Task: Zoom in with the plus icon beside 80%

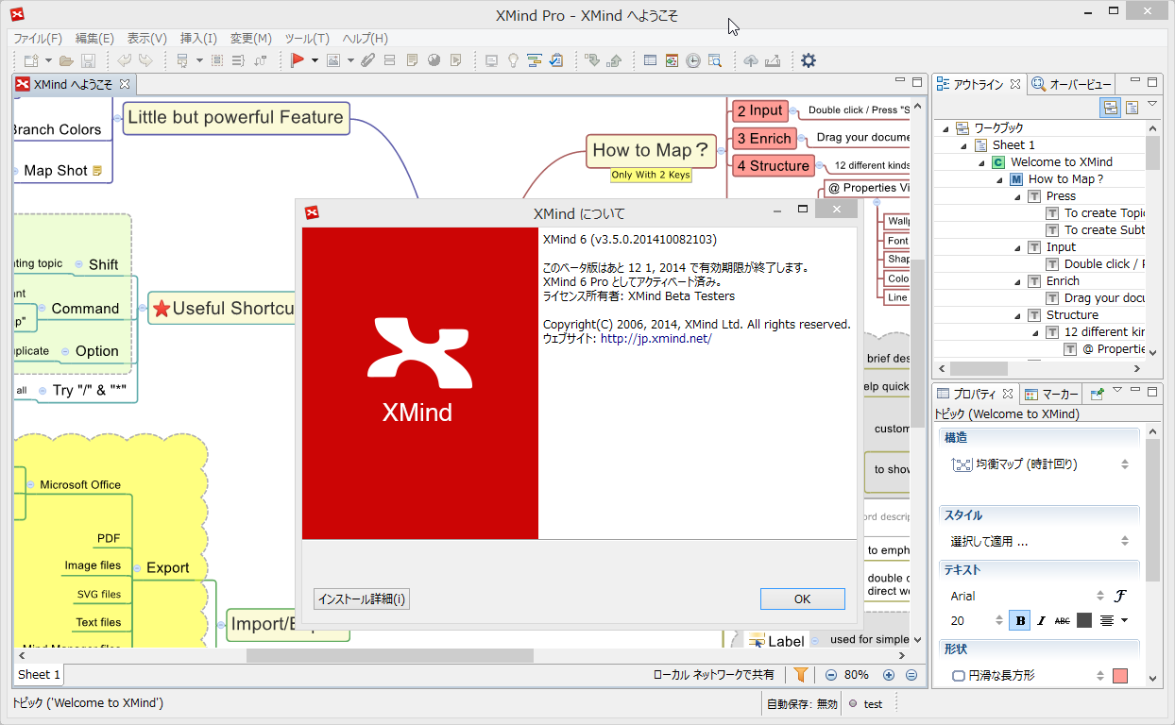Action: tap(888, 675)
